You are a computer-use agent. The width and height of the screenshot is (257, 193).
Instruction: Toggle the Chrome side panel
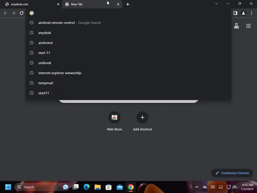(235, 13)
